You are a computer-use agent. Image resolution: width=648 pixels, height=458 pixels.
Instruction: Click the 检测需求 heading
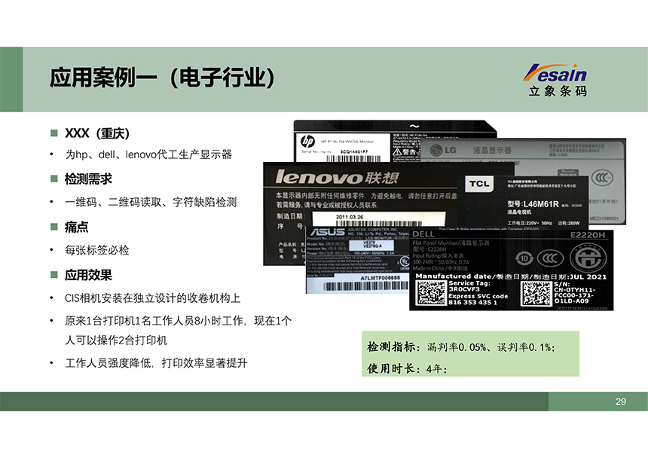(88, 179)
